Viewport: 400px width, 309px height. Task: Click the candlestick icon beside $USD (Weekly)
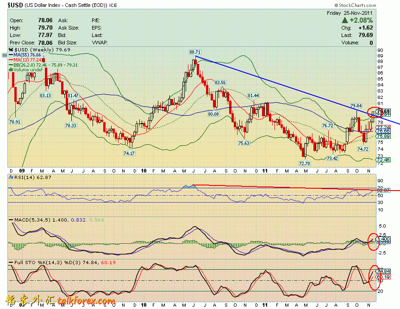tap(11, 49)
